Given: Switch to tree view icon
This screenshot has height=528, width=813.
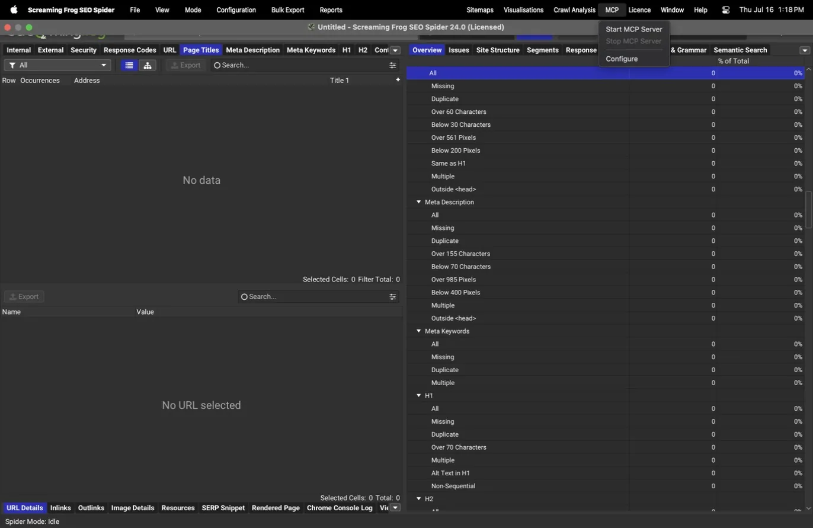Looking at the screenshot, I should [x=148, y=65].
